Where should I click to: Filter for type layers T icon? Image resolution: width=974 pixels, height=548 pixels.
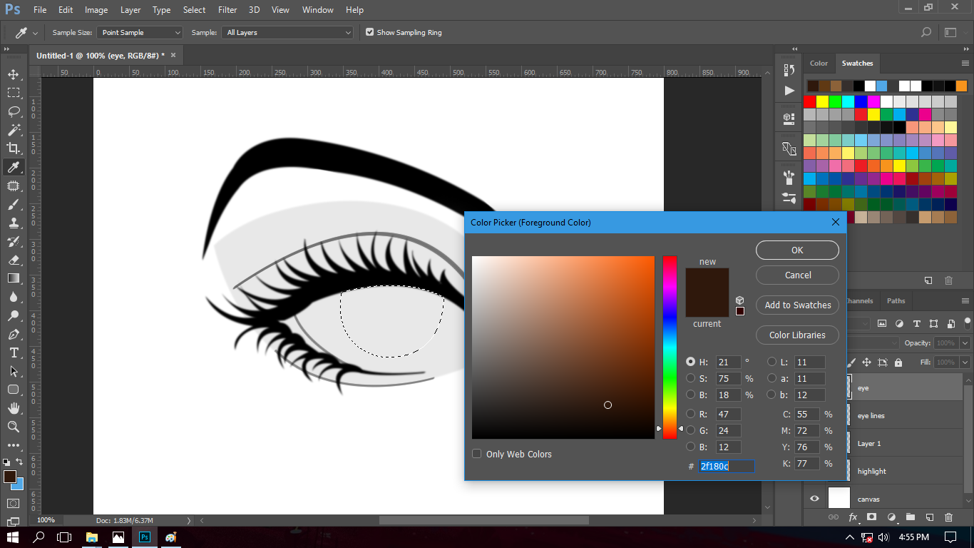coord(916,323)
